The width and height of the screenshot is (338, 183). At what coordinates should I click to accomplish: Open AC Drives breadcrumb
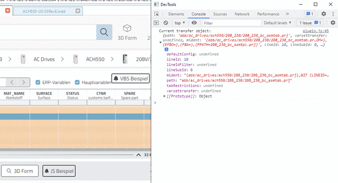(x=44, y=59)
